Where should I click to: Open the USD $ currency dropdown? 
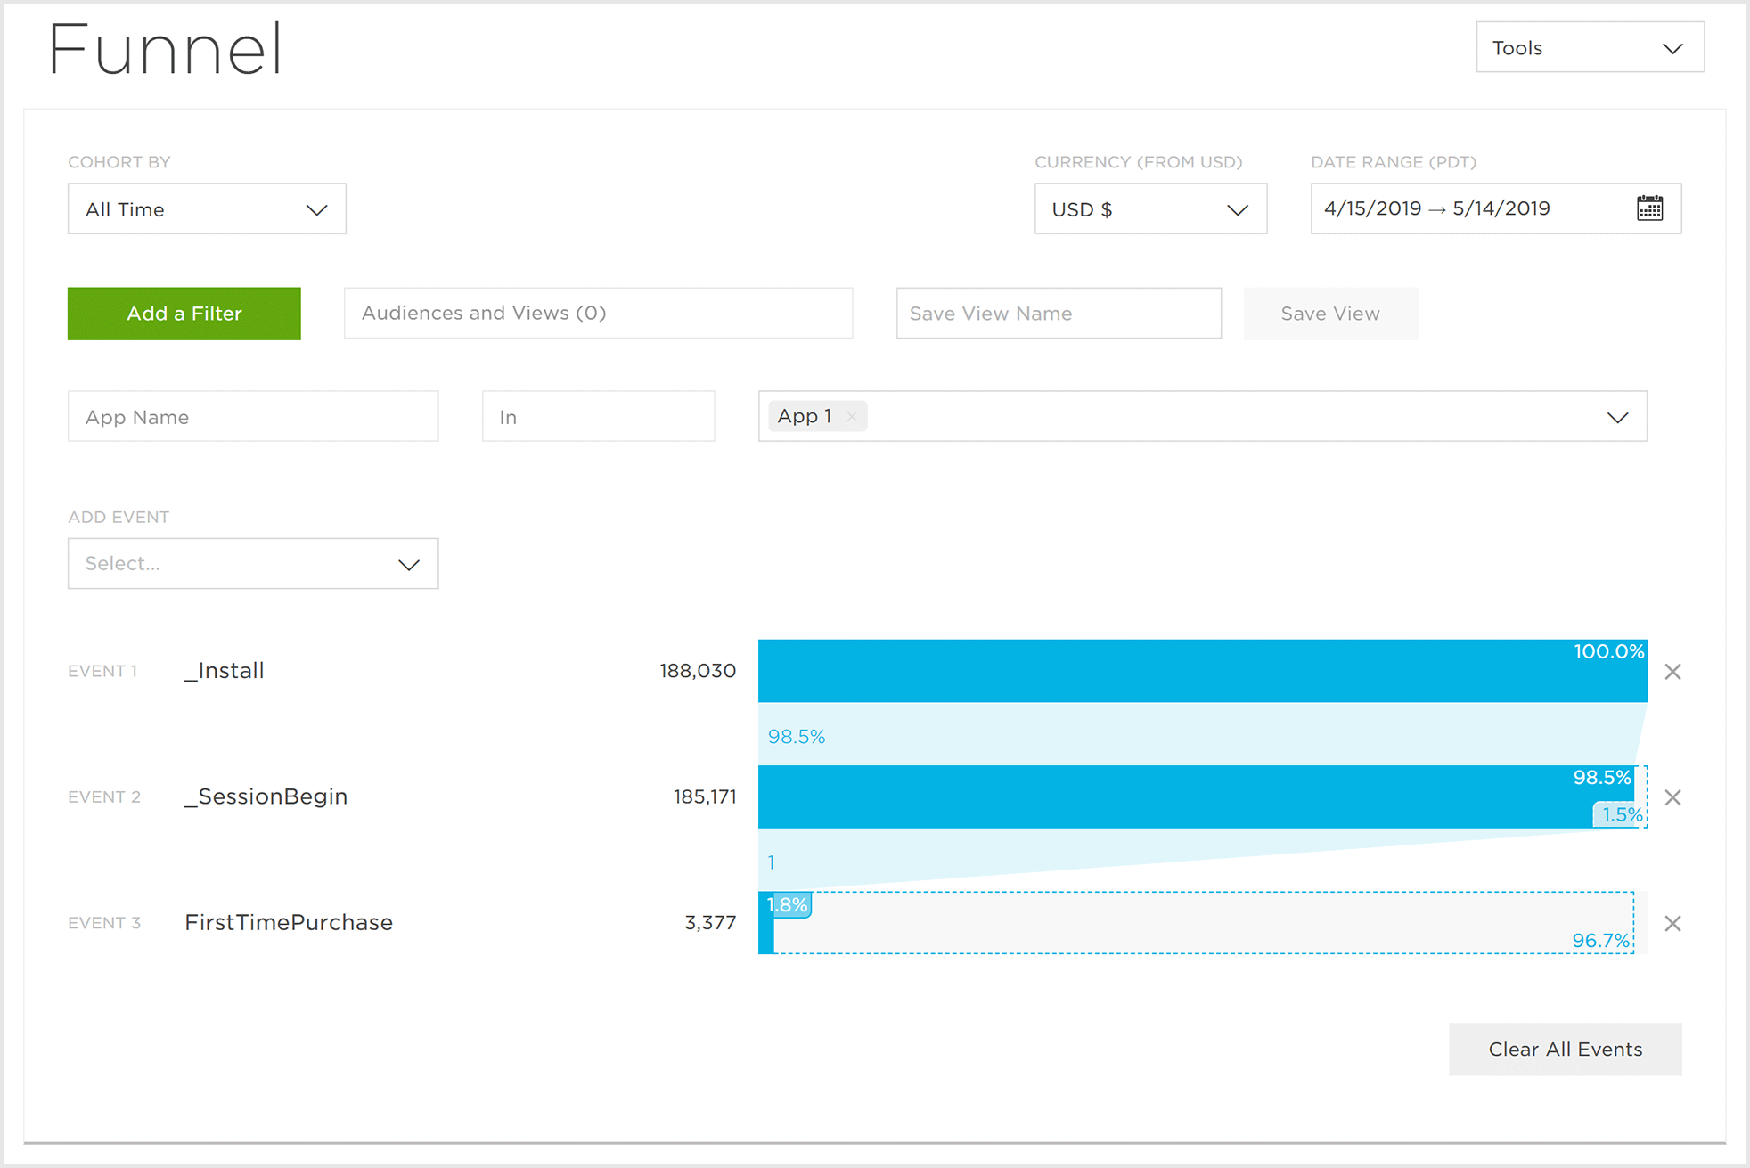coord(1149,209)
